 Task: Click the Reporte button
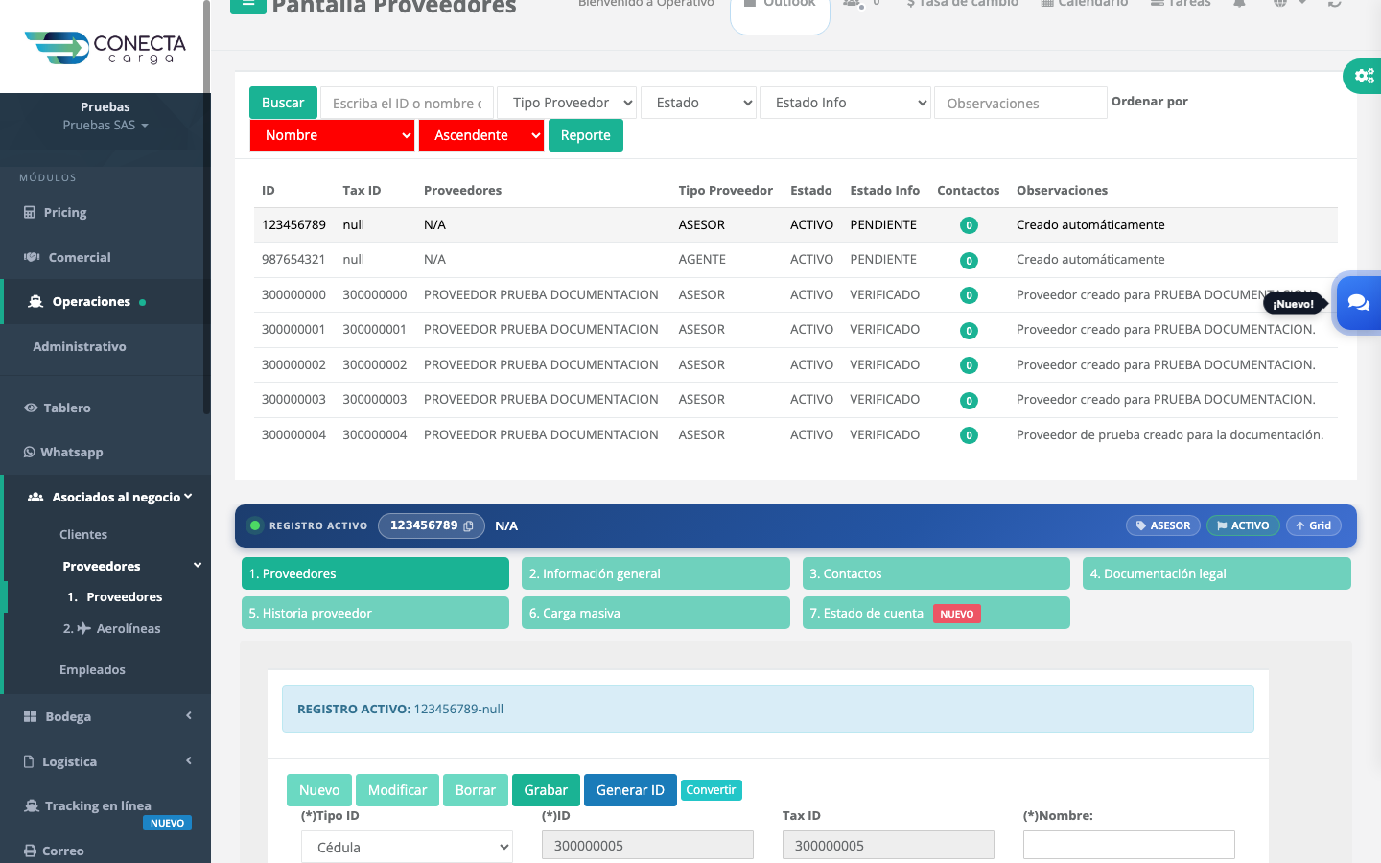(x=586, y=135)
